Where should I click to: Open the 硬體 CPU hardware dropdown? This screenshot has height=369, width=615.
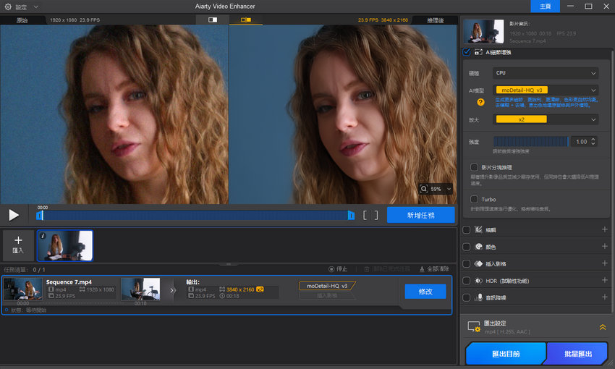coord(546,73)
